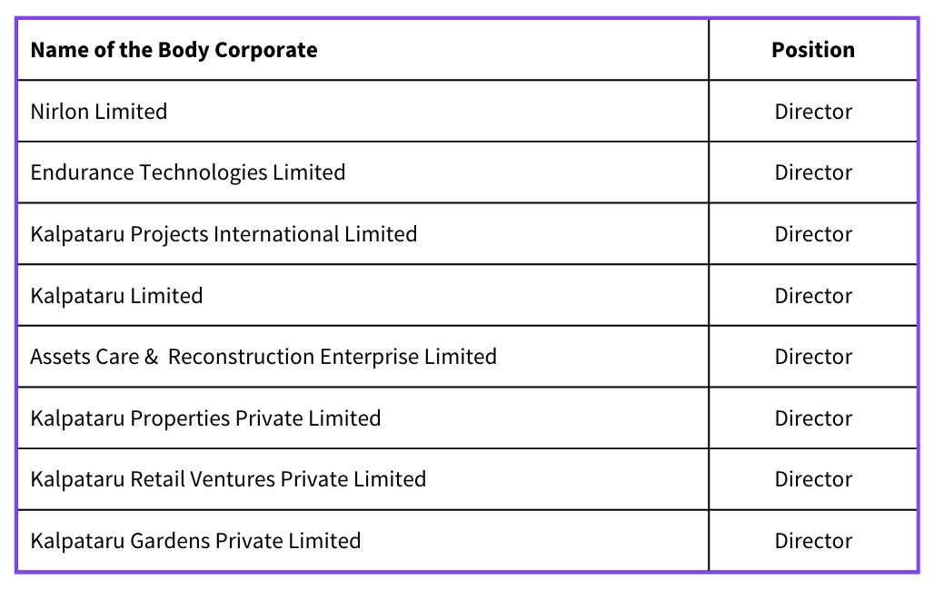
Task: Click the word 'Reconstruction' in the table
Action: (x=242, y=357)
